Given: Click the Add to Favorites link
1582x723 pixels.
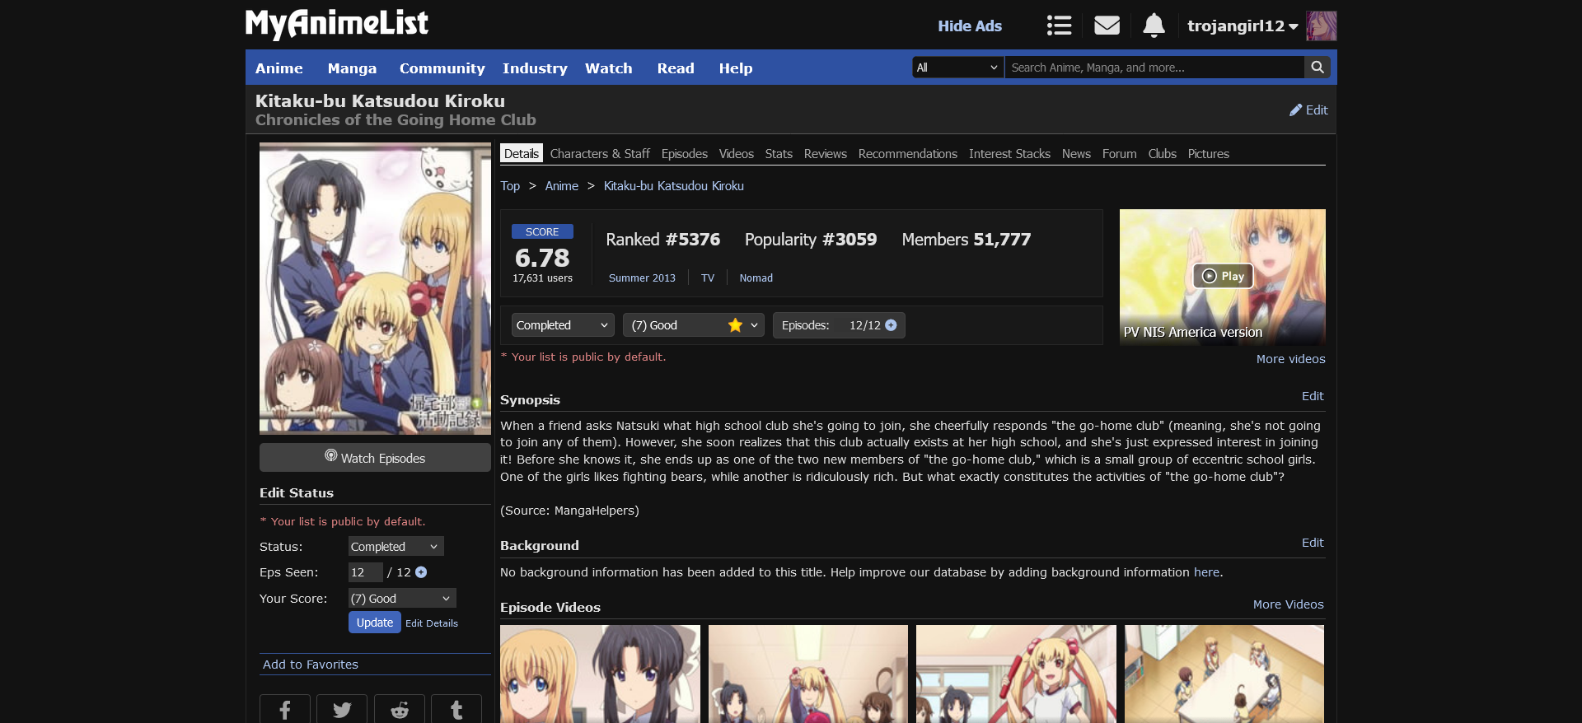Looking at the screenshot, I should pyautogui.click(x=310, y=665).
